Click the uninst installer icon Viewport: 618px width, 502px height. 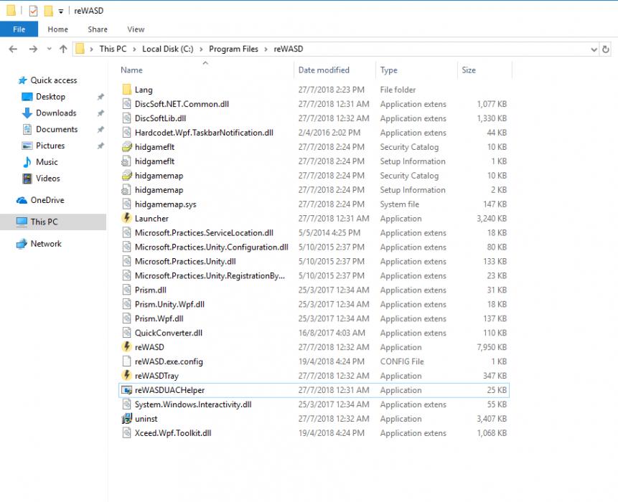126,419
